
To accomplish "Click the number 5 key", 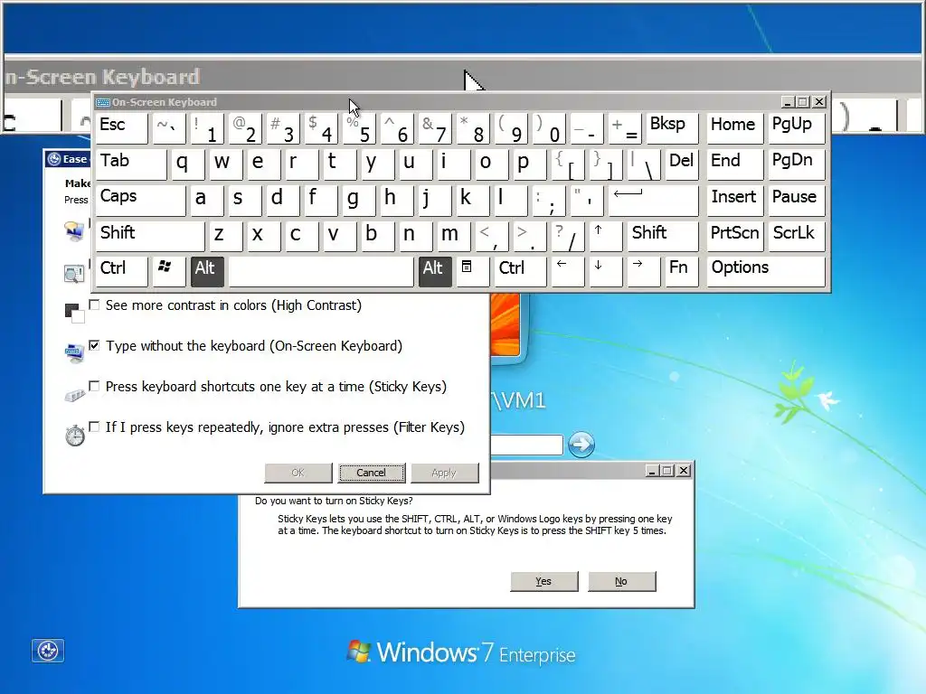I will click(359, 128).
